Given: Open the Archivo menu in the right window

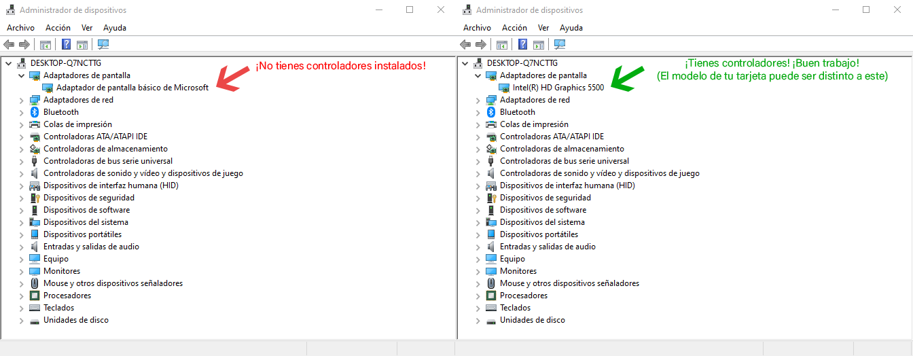Looking at the screenshot, I should click(x=477, y=28).
